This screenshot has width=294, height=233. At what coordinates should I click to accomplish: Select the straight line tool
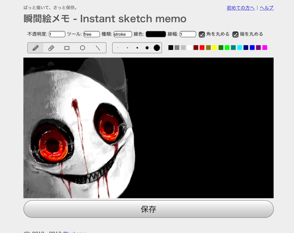[x=98, y=48]
